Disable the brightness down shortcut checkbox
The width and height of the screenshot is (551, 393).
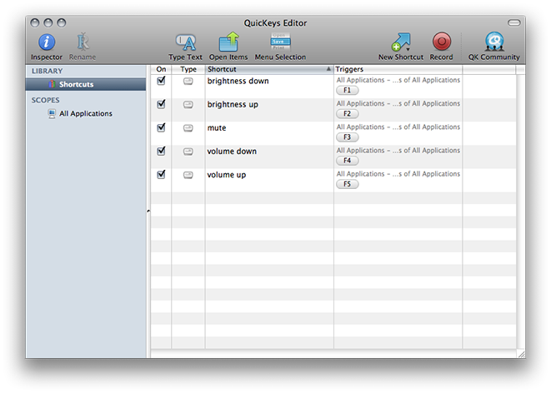[161, 81]
